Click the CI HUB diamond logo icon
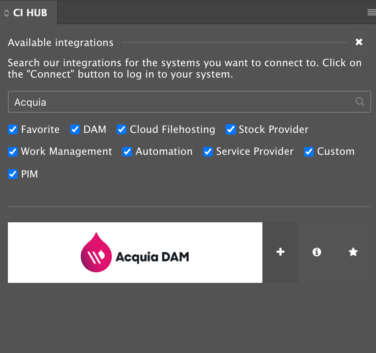 coord(6,13)
